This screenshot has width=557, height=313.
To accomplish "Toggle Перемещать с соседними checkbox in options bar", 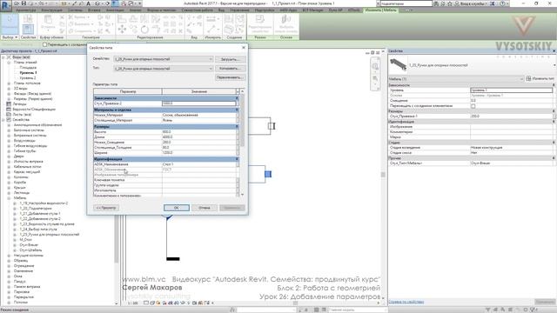I will pos(44,44).
